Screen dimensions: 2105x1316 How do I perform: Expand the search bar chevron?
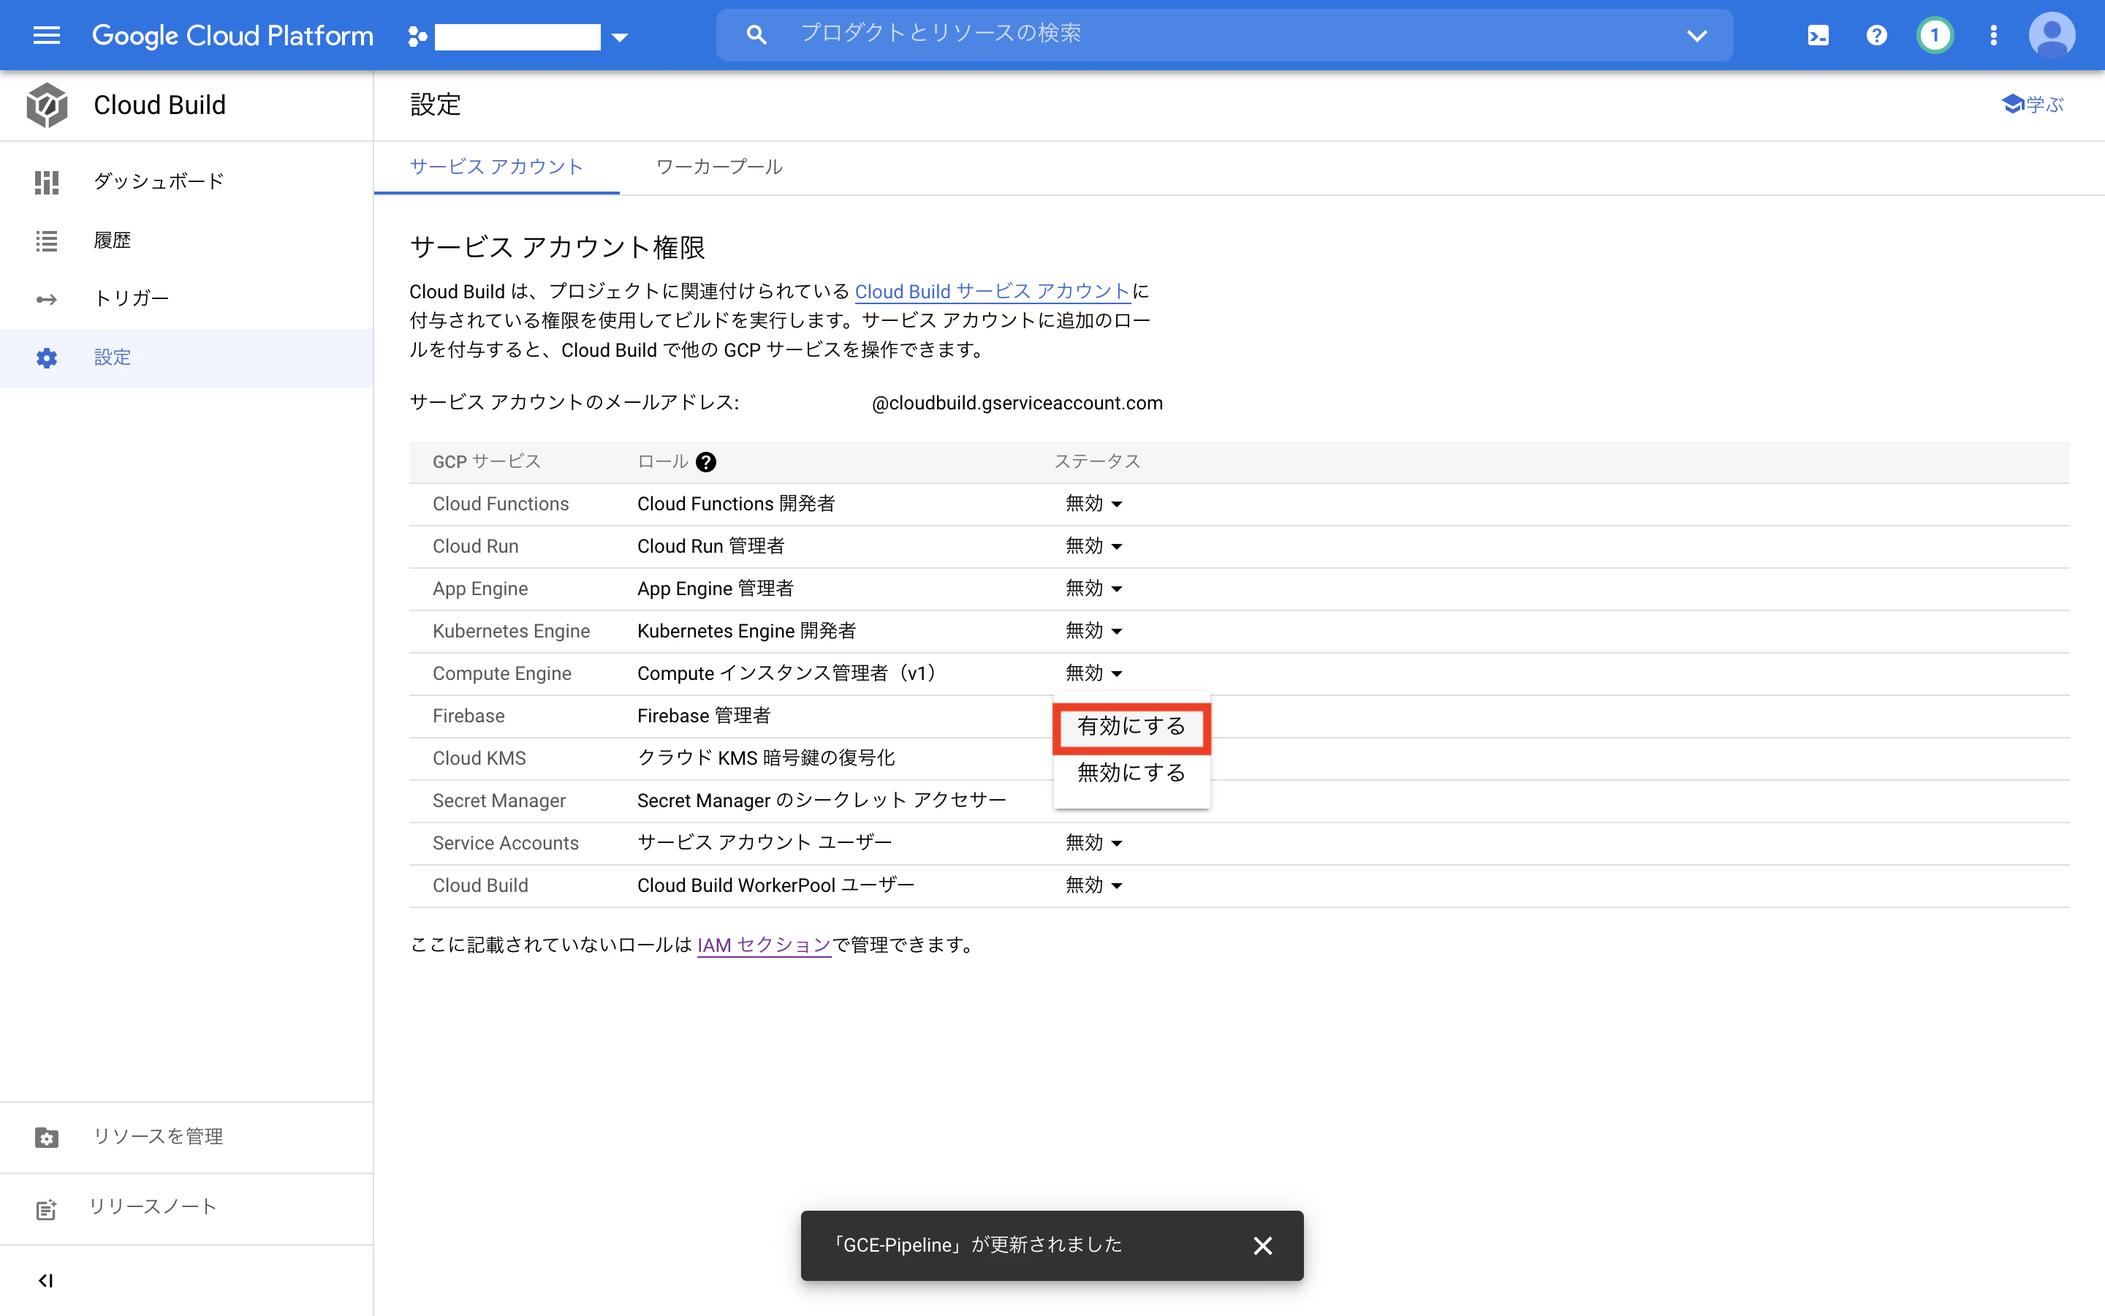(x=1696, y=36)
